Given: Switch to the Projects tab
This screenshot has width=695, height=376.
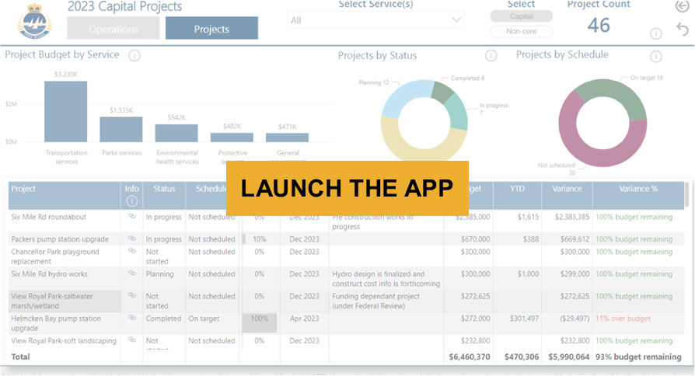Looking at the screenshot, I should (211, 30).
